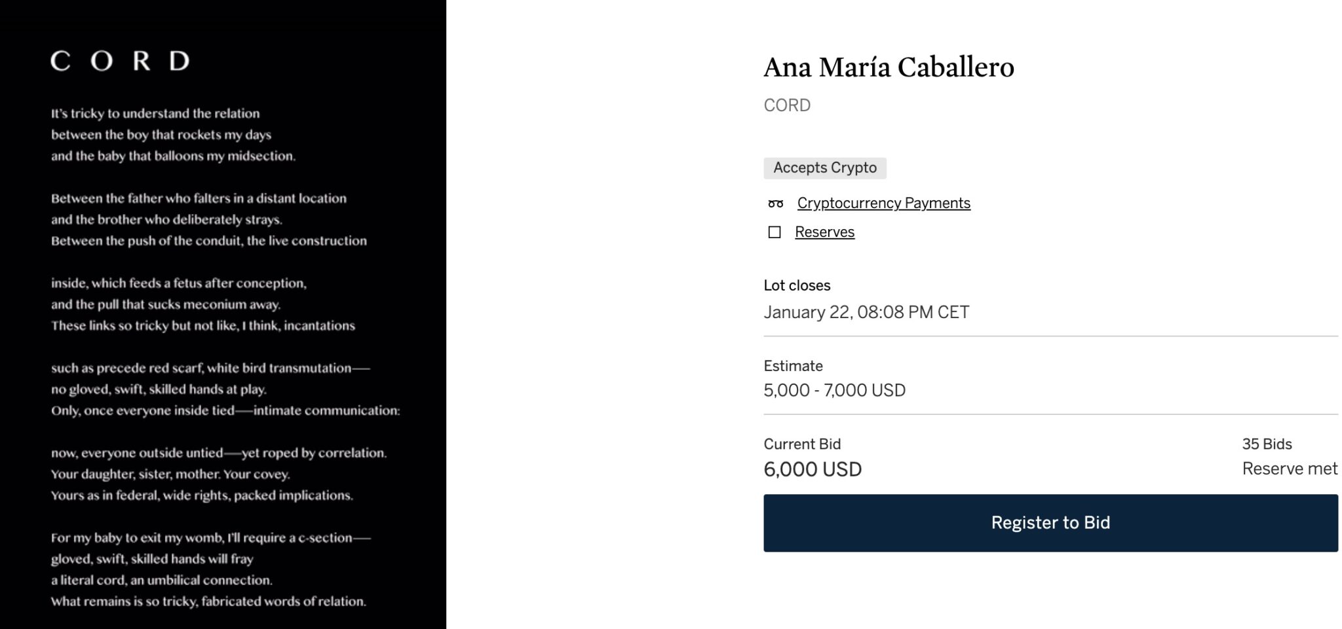Click the poem line starting "Your daughter, sister, mother"
The width and height of the screenshot is (1342, 629).
coord(170,475)
